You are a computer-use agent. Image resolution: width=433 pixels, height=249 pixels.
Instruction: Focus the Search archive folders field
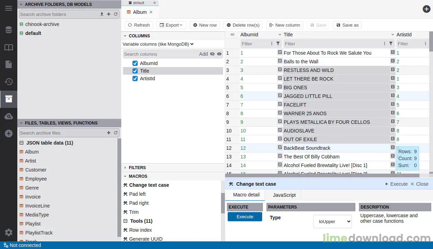tap(59, 14)
